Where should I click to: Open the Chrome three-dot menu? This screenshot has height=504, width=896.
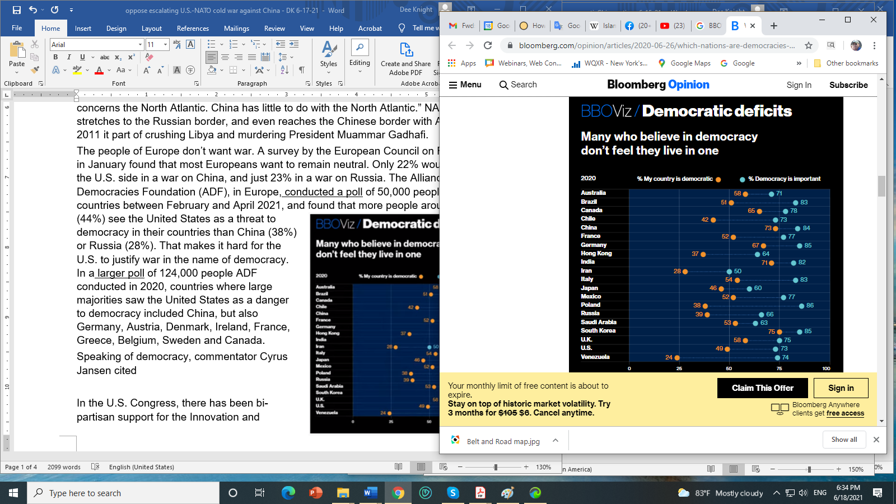click(874, 45)
